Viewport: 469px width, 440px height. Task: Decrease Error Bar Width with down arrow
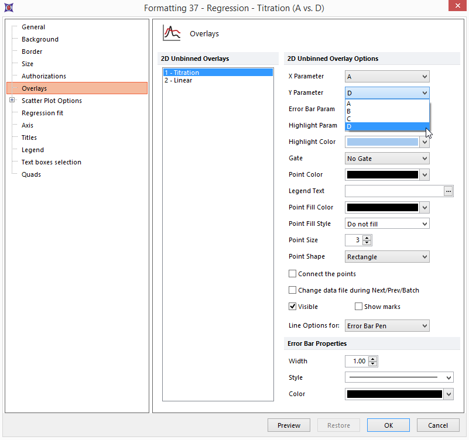coord(373,364)
